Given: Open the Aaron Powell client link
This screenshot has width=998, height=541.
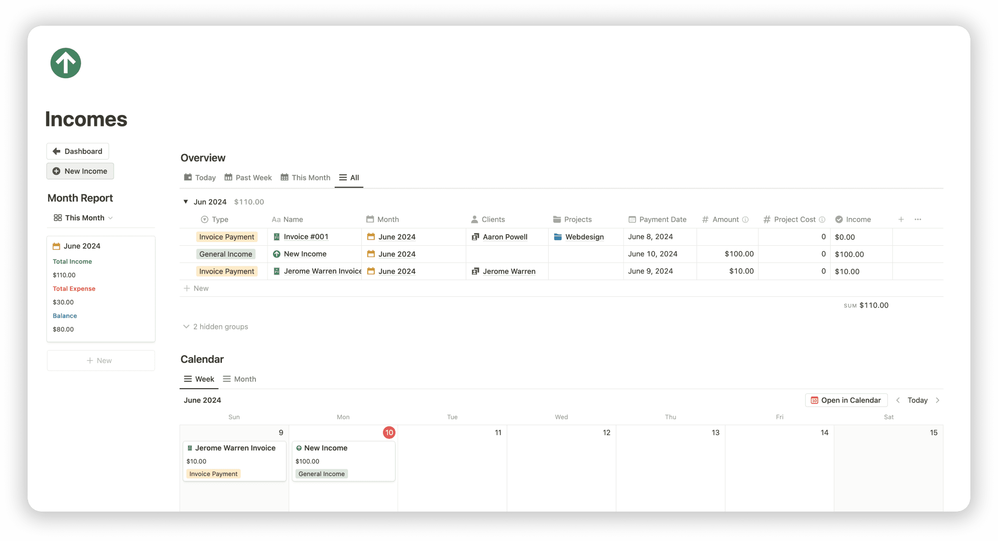Looking at the screenshot, I should click(505, 237).
